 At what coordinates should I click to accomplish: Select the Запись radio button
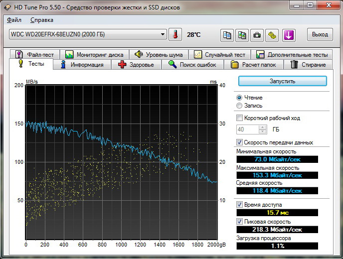tap(240, 106)
